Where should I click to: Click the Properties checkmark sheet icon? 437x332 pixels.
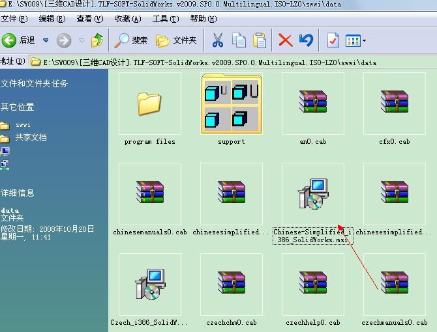pyautogui.click(x=333, y=40)
